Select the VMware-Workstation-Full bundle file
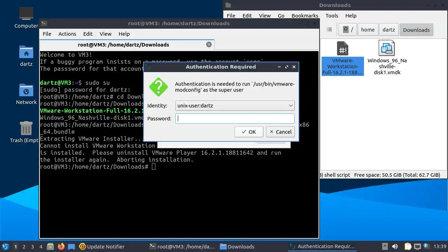Screen dimensions: 448x252 point(343,58)
